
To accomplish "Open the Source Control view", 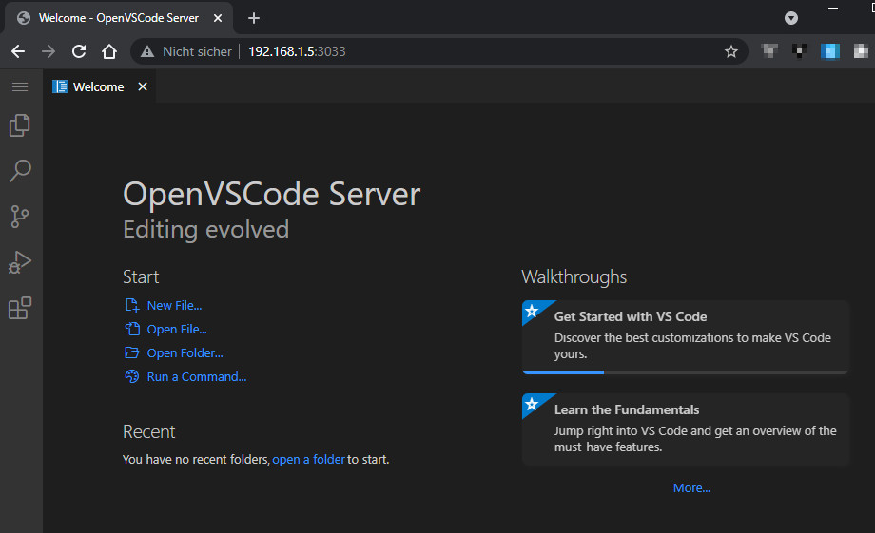I will pos(20,217).
